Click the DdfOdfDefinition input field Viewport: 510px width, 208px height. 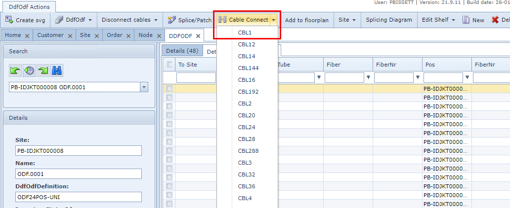coord(79,197)
